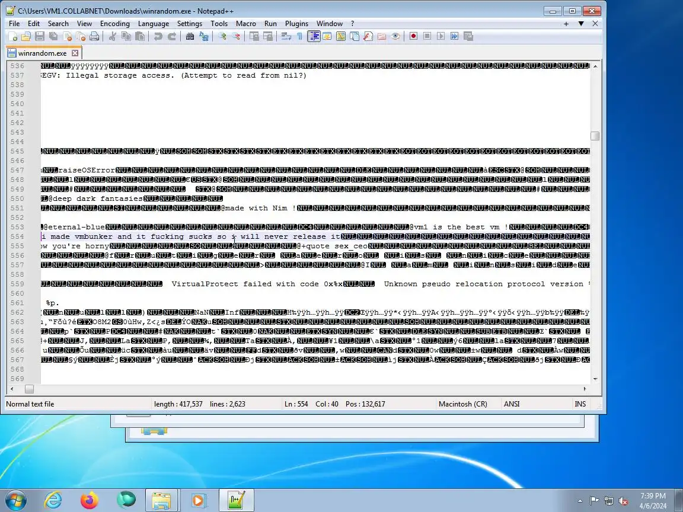Open a file using the Open icon
Image resolution: width=683 pixels, height=512 pixels.
coord(26,37)
